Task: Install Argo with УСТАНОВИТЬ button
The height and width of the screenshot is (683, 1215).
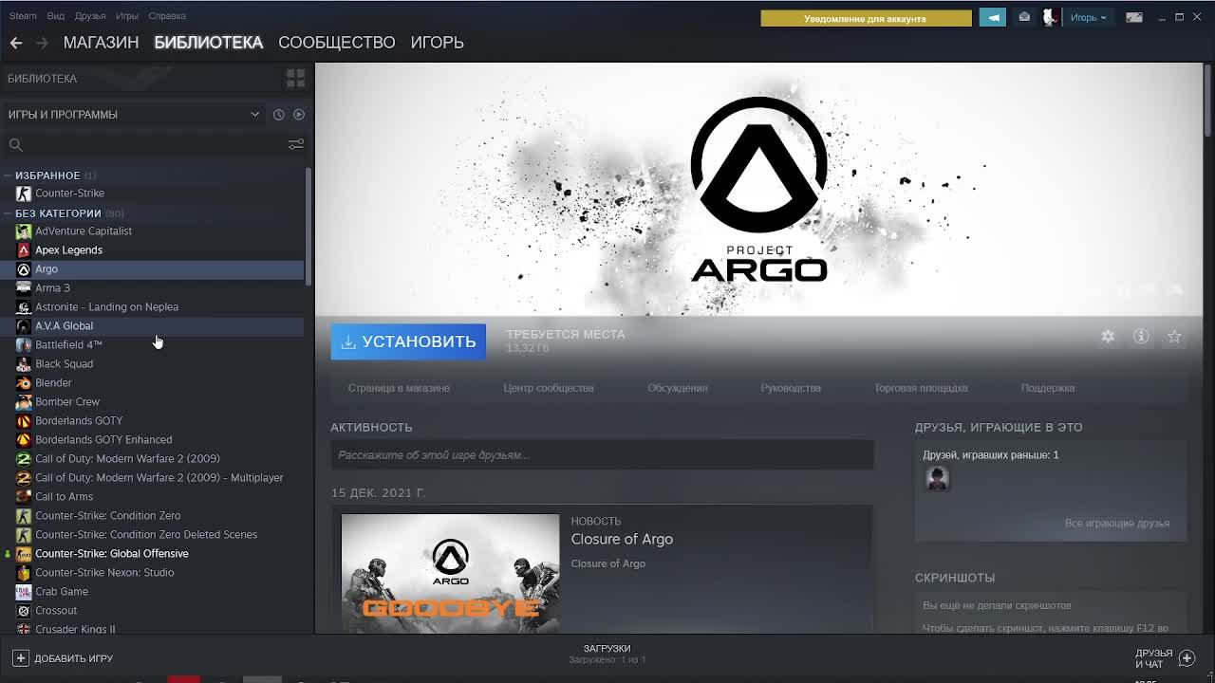Action: pos(408,341)
